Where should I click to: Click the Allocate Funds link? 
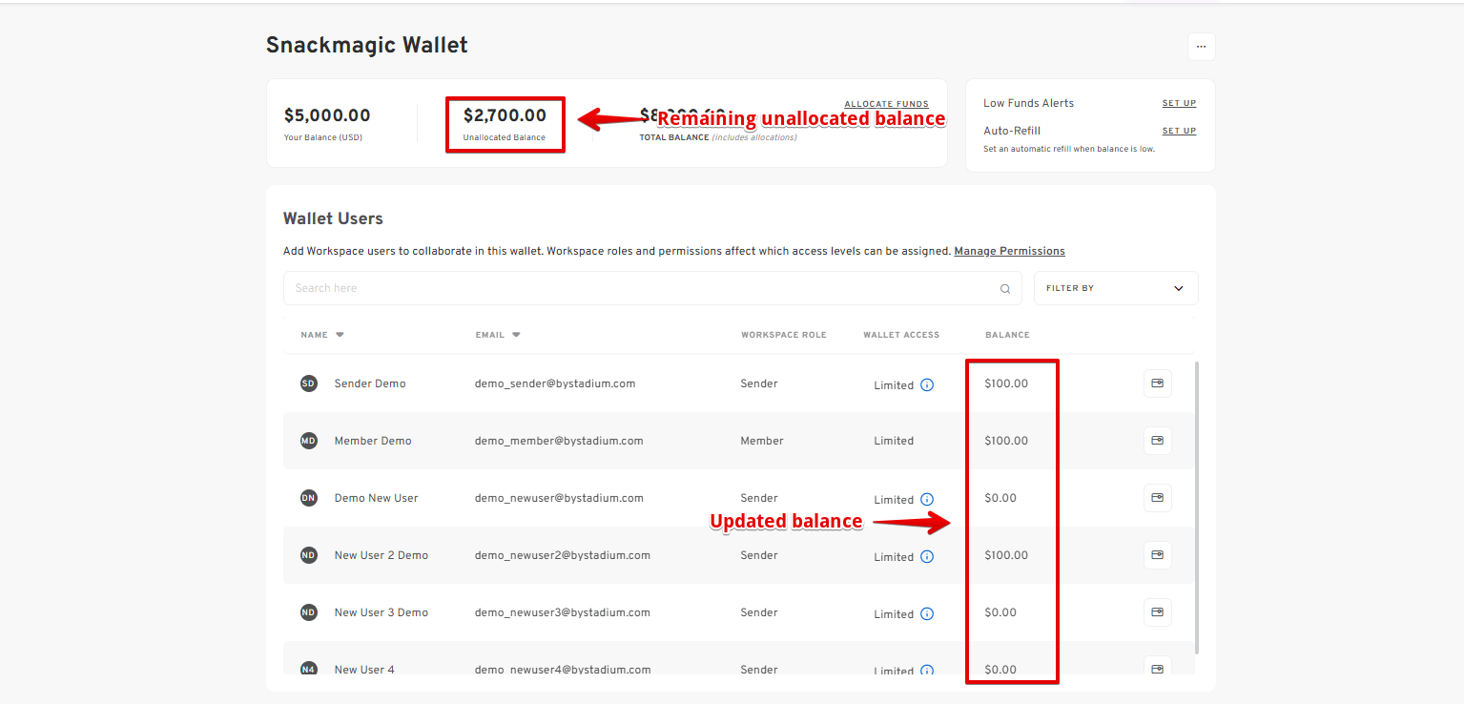coord(886,104)
